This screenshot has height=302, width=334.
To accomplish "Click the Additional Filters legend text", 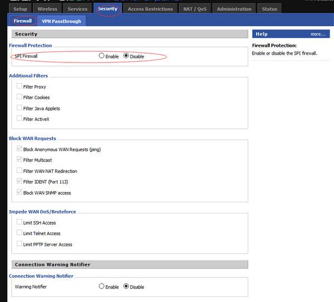I will click(x=28, y=76).
